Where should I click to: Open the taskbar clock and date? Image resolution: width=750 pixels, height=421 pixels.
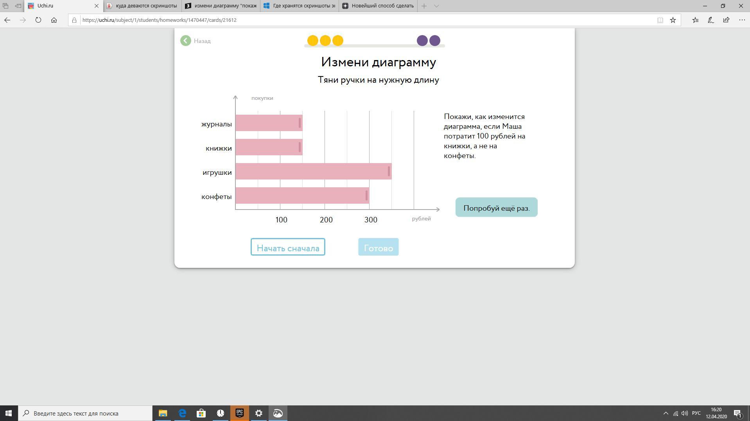pos(716,413)
